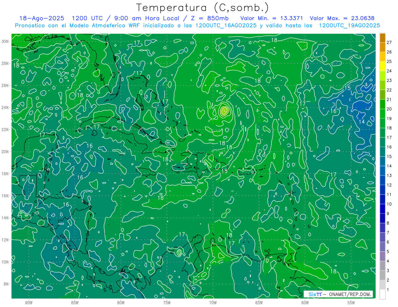Click the "70W" longitude axis label
Image resolution: width=398 pixels, height=307 pixels.
(x=213, y=303)
